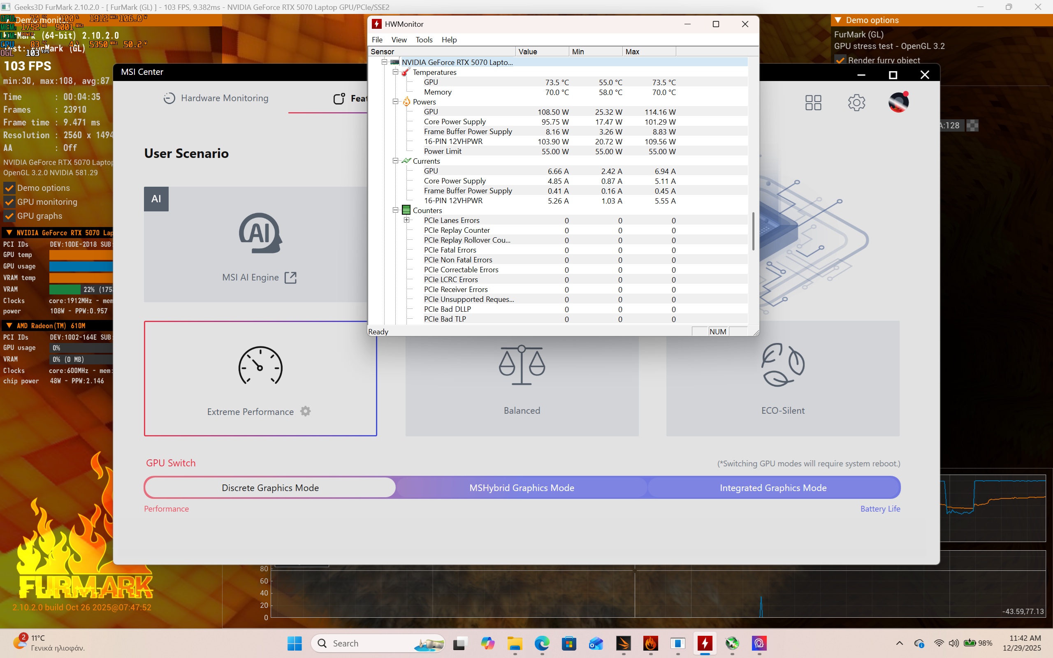Open the Tools menu in HWMonitor
This screenshot has height=658, width=1053.
(423, 39)
